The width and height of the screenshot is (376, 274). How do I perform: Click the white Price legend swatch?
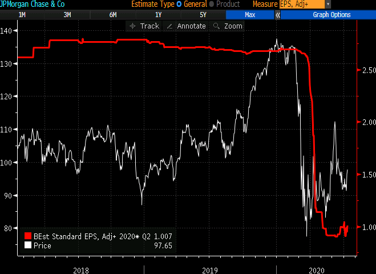[x=28, y=245]
